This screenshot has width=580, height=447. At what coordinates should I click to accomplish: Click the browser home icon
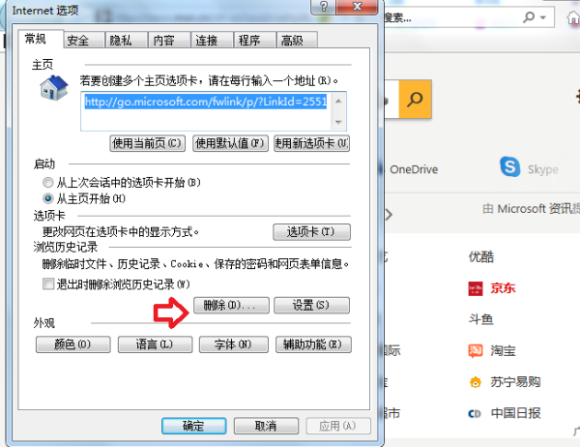573,17
